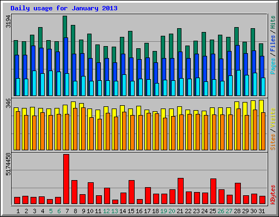279x217 pixels.
Task: Click the blue Files bar for day 7
Action: click(x=66, y=55)
